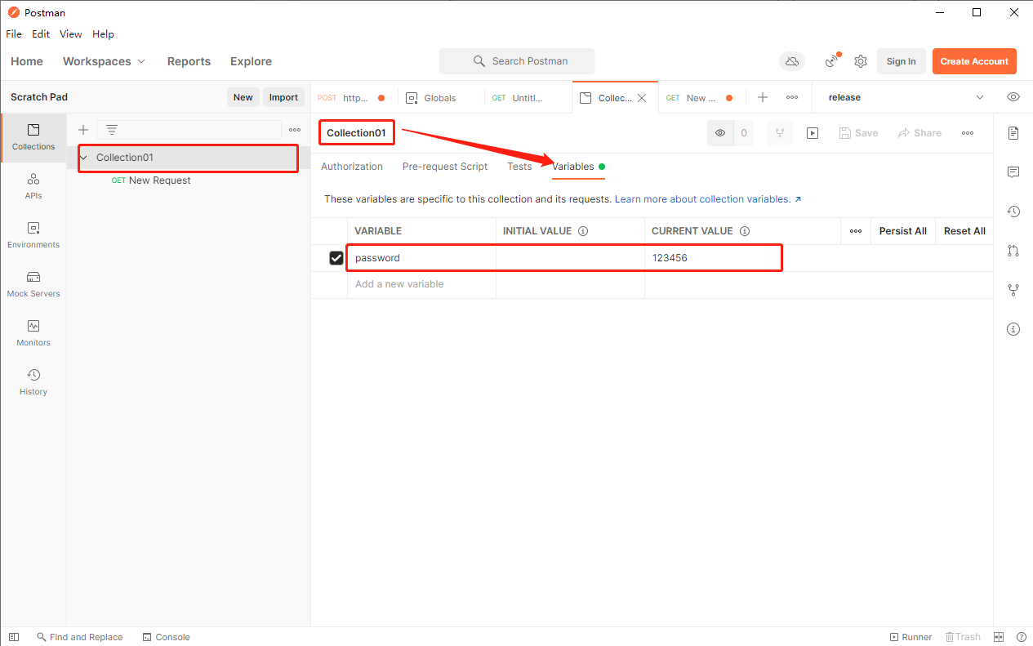Switch to the Globals tab
Viewport: 1033px width, 646px height.
(x=441, y=98)
